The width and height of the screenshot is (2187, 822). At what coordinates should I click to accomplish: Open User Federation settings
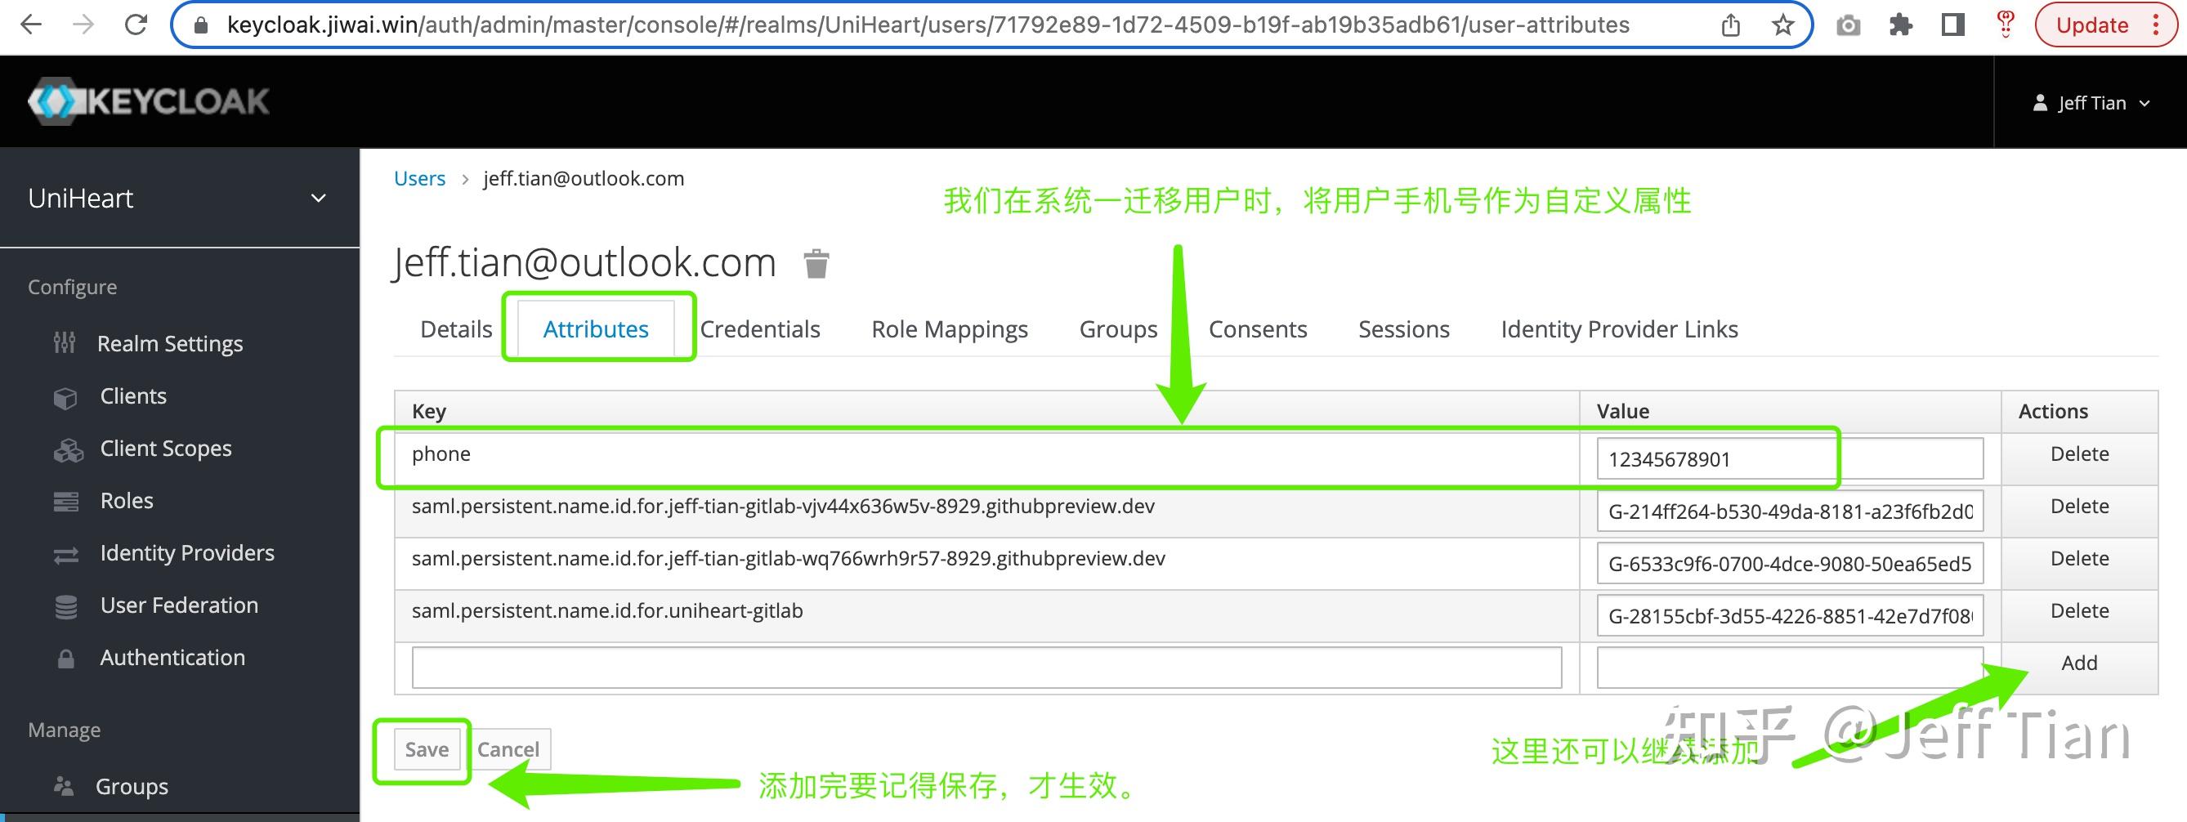(x=179, y=605)
